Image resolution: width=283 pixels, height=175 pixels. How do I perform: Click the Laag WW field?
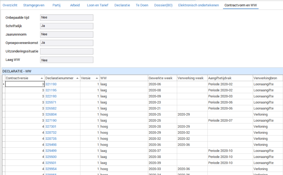66,60
